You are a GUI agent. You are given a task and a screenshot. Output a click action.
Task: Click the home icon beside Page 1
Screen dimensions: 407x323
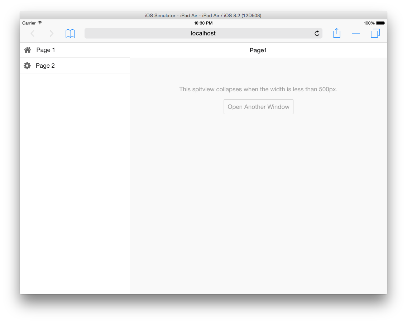pyautogui.click(x=27, y=50)
